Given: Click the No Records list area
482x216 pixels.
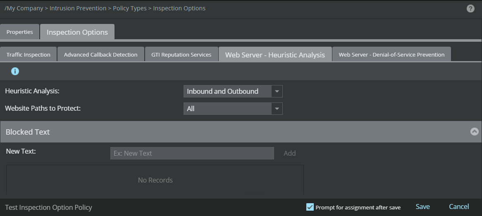Looking at the screenshot, I should (155, 180).
